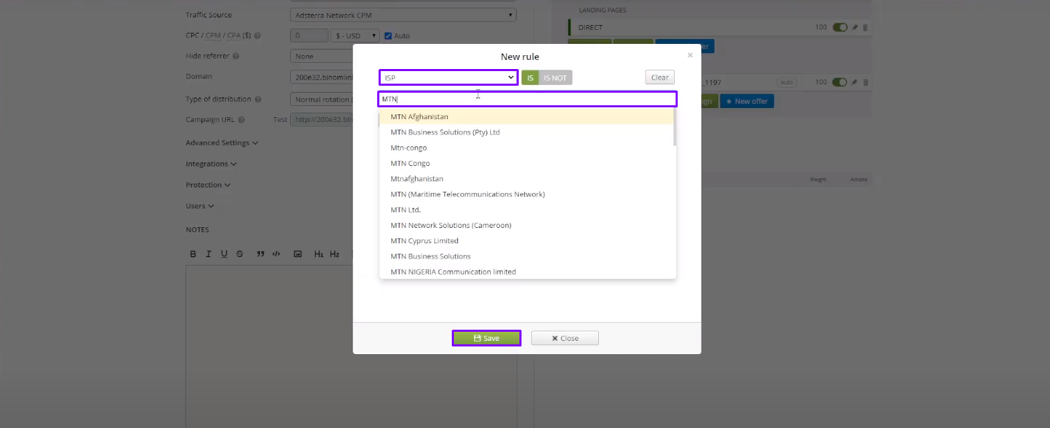
Task: Select MTN Network Solutions (Cameroon)
Action: (x=526, y=225)
